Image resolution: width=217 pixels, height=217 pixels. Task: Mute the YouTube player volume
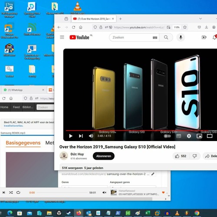[x=91, y=136]
